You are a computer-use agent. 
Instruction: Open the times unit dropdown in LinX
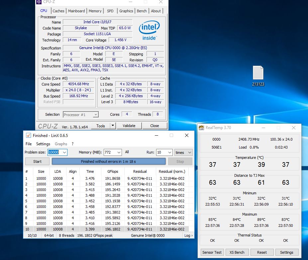[x=183, y=152]
